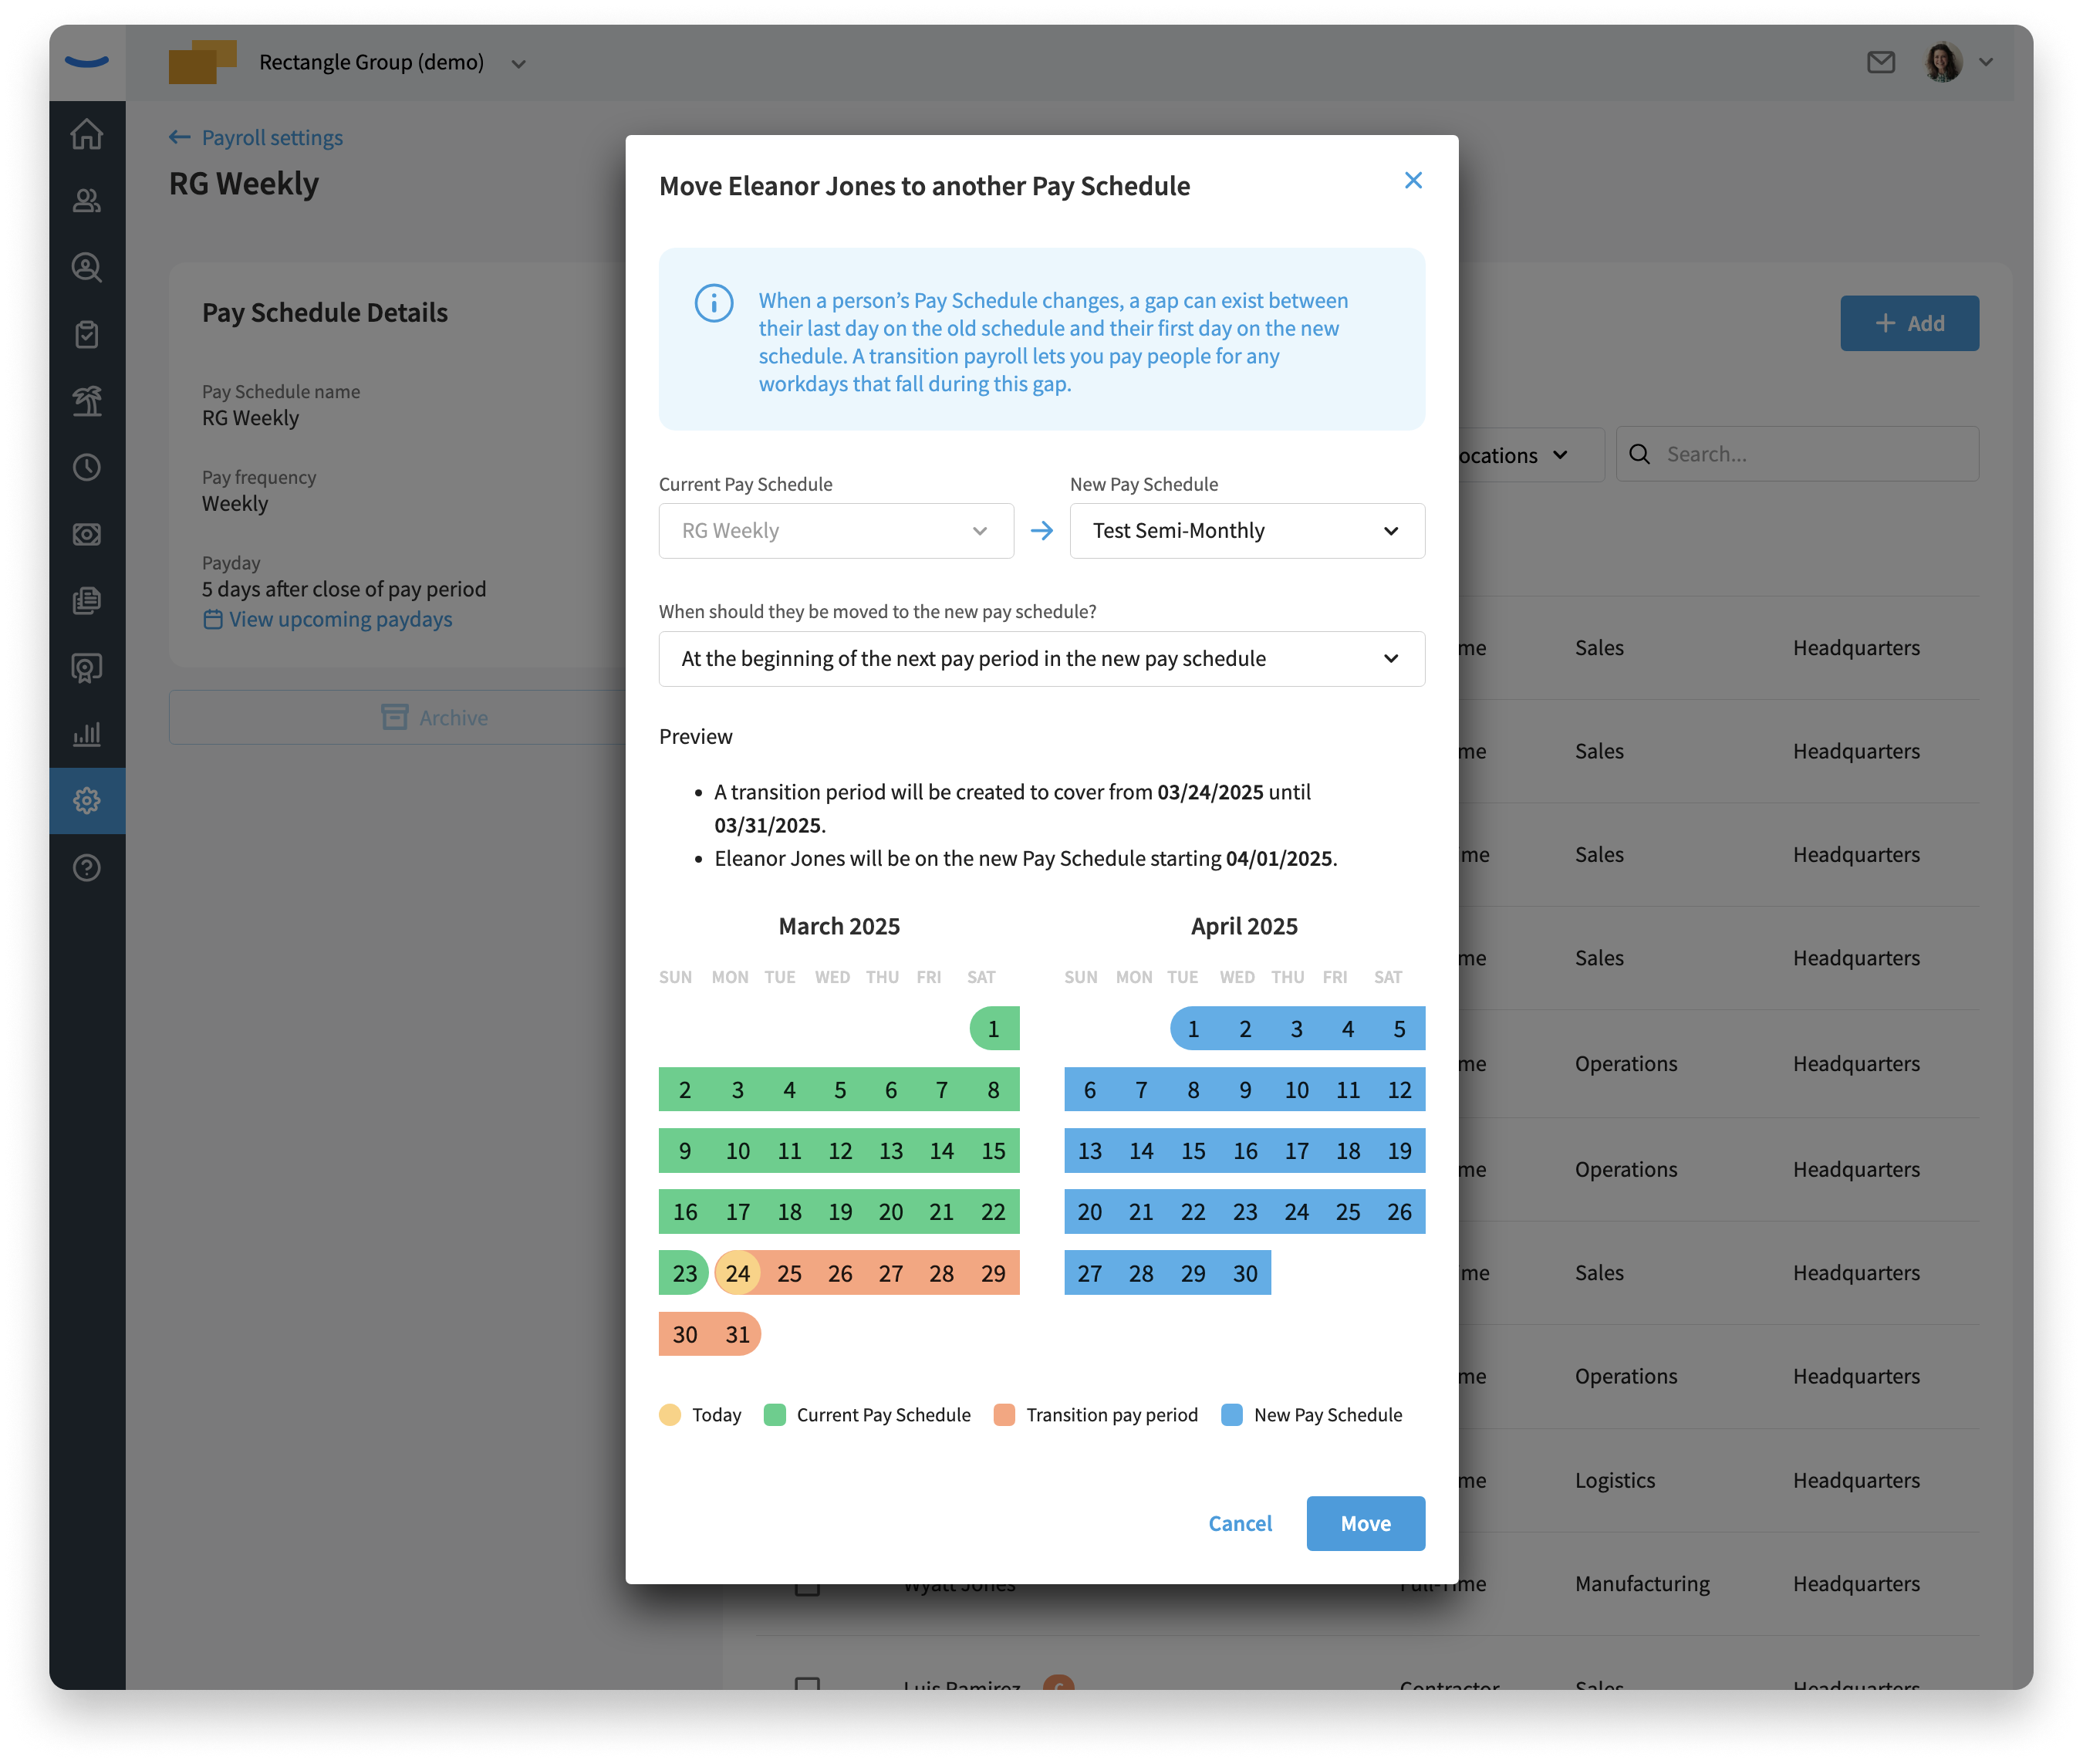Open the time-off palm tree sidebar icon
Image resolution: width=2083 pixels, height=1764 pixels.
pyautogui.click(x=87, y=401)
